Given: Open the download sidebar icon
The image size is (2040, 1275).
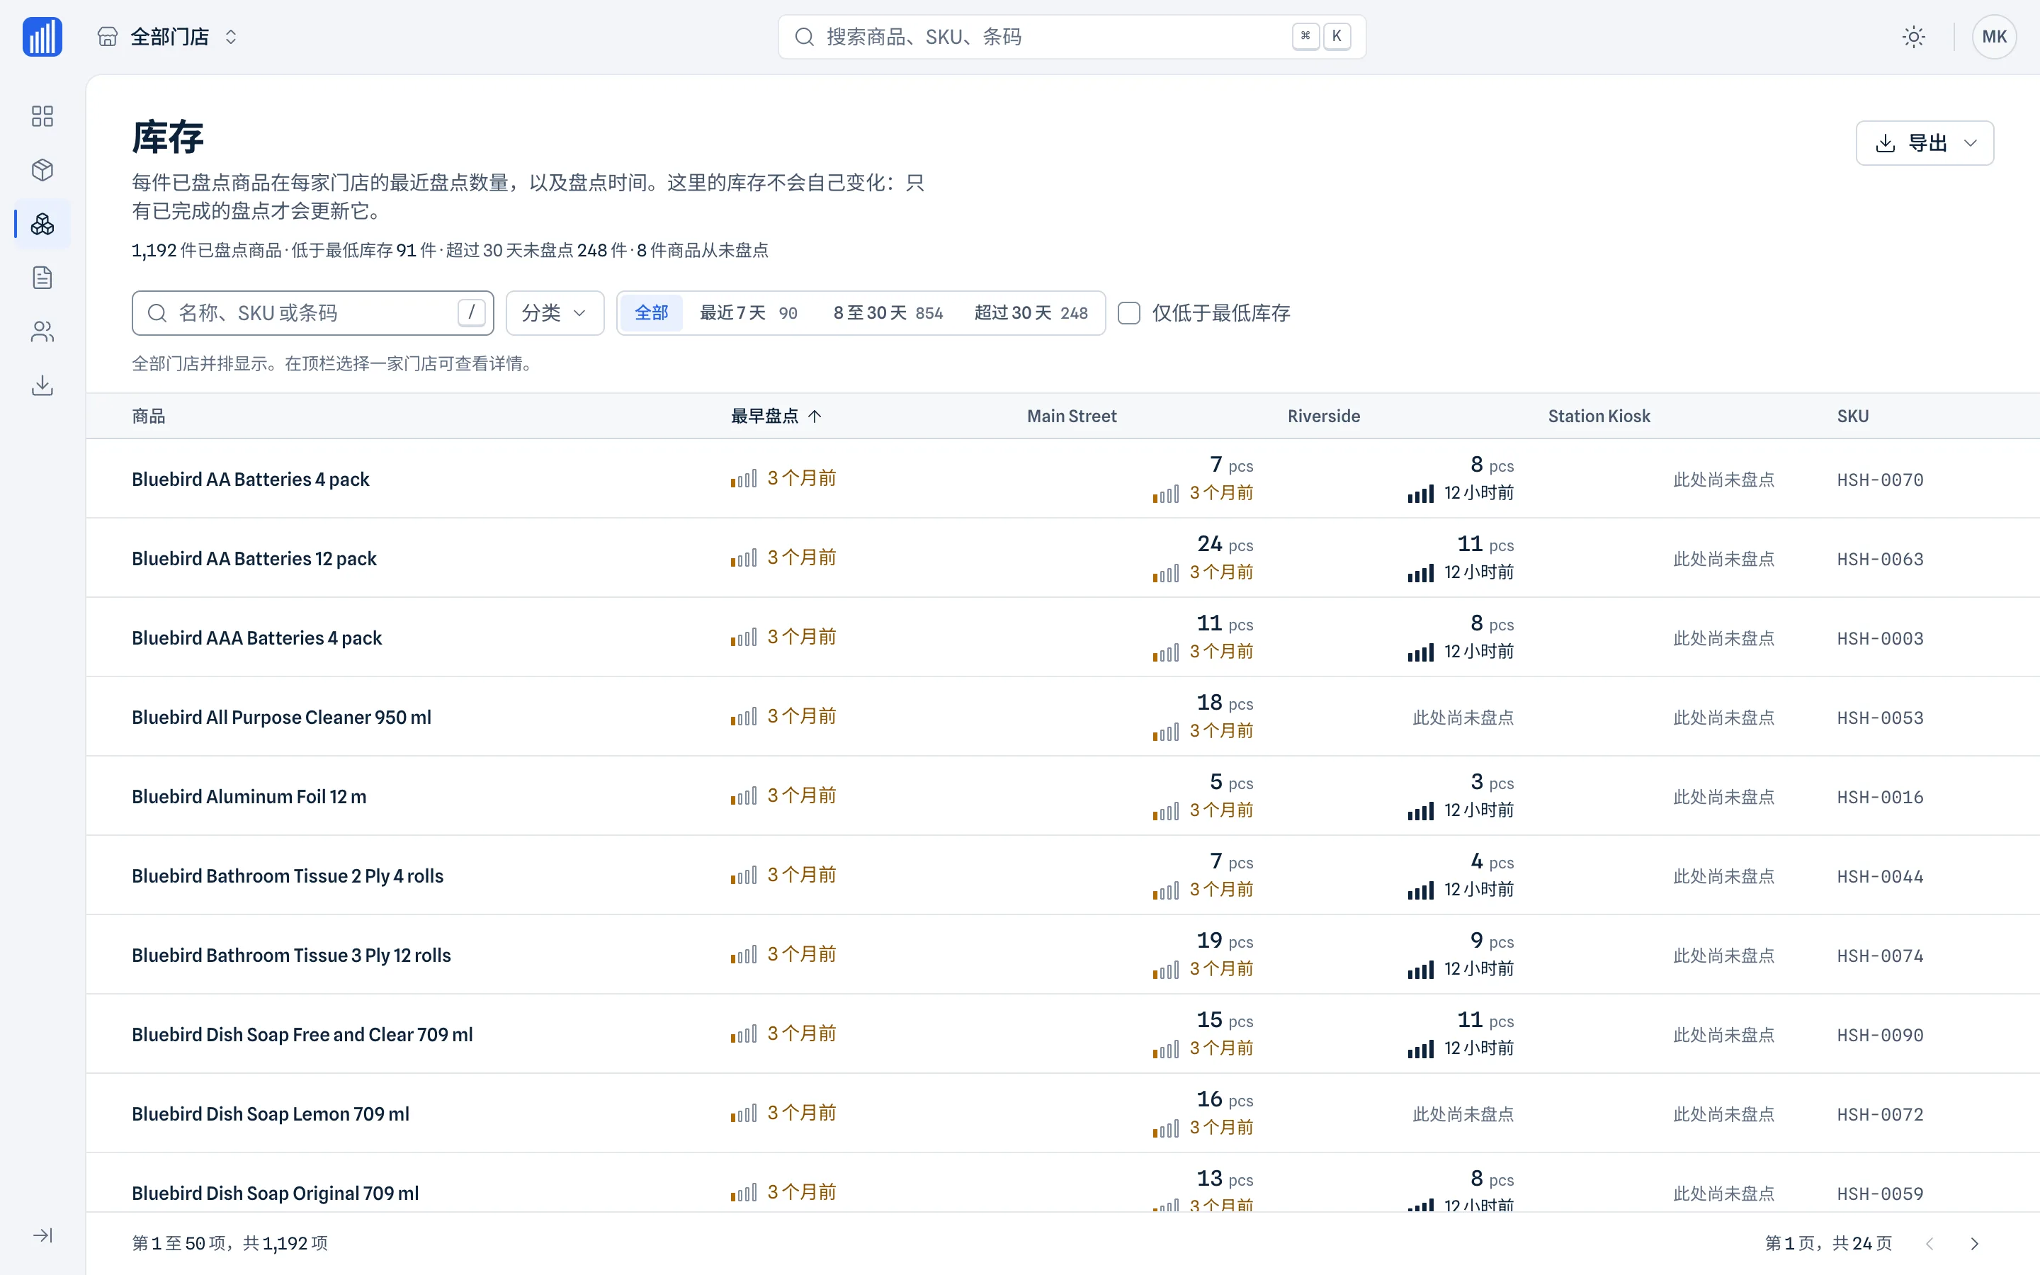Looking at the screenshot, I should (x=42, y=385).
